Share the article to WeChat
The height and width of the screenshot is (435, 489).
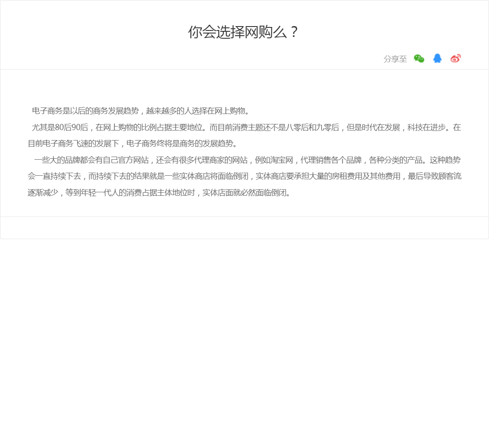[419, 59]
